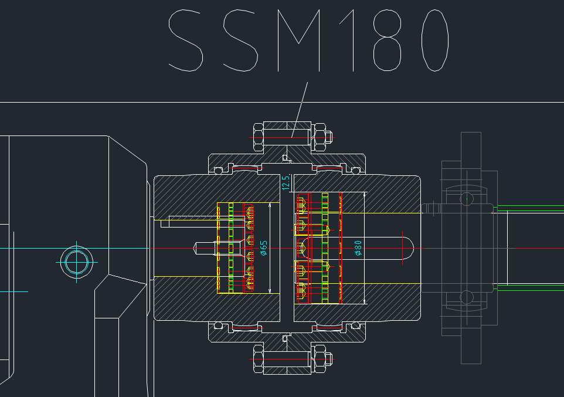The image size is (564, 397).
Task: Click the ø80 diameter dimension text
Action: [358, 248]
